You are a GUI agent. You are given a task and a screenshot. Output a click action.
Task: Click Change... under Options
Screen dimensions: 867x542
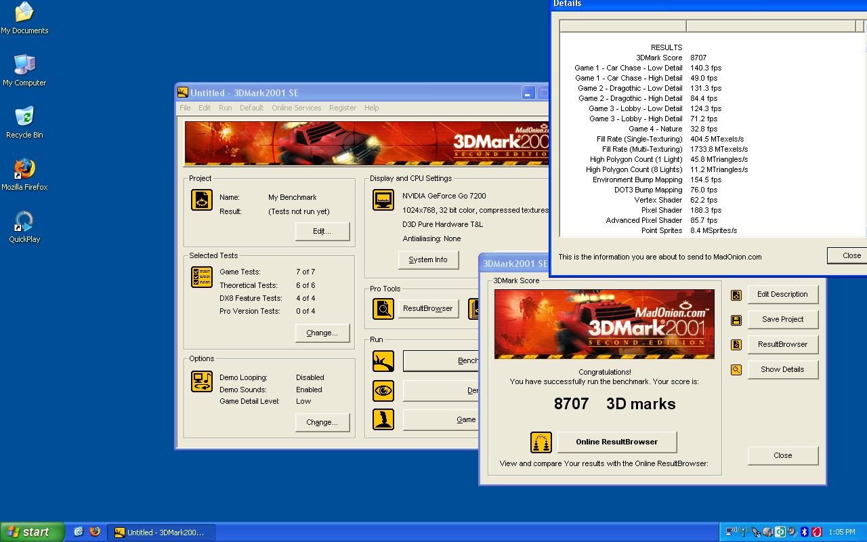coord(322,423)
